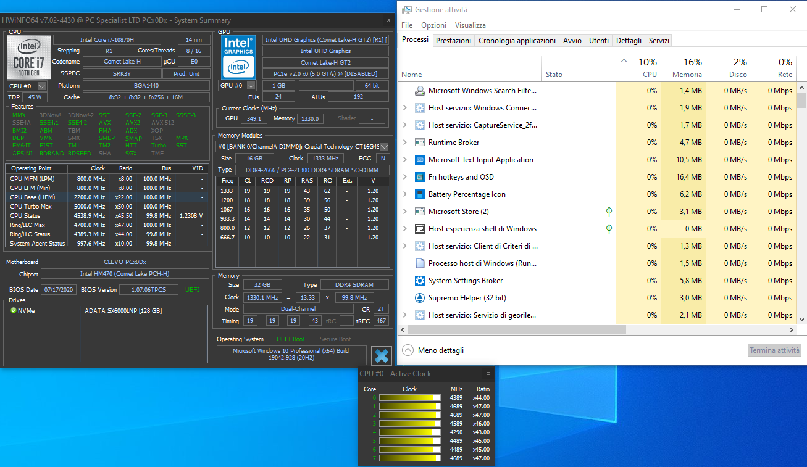Click the Core 0 clock bar
The height and width of the screenshot is (467, 807).
coord(410,398)
